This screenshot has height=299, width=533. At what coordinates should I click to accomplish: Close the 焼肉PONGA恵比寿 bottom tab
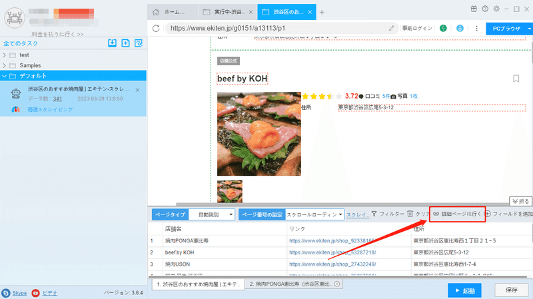point(337,284)
